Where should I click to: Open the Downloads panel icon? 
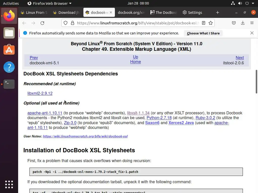(x=243, y=23)
